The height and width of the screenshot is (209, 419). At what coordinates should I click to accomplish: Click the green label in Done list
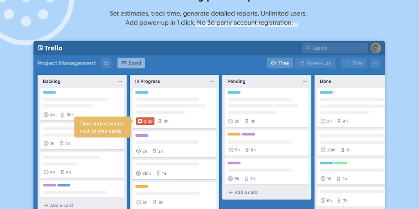coord(340,163)
